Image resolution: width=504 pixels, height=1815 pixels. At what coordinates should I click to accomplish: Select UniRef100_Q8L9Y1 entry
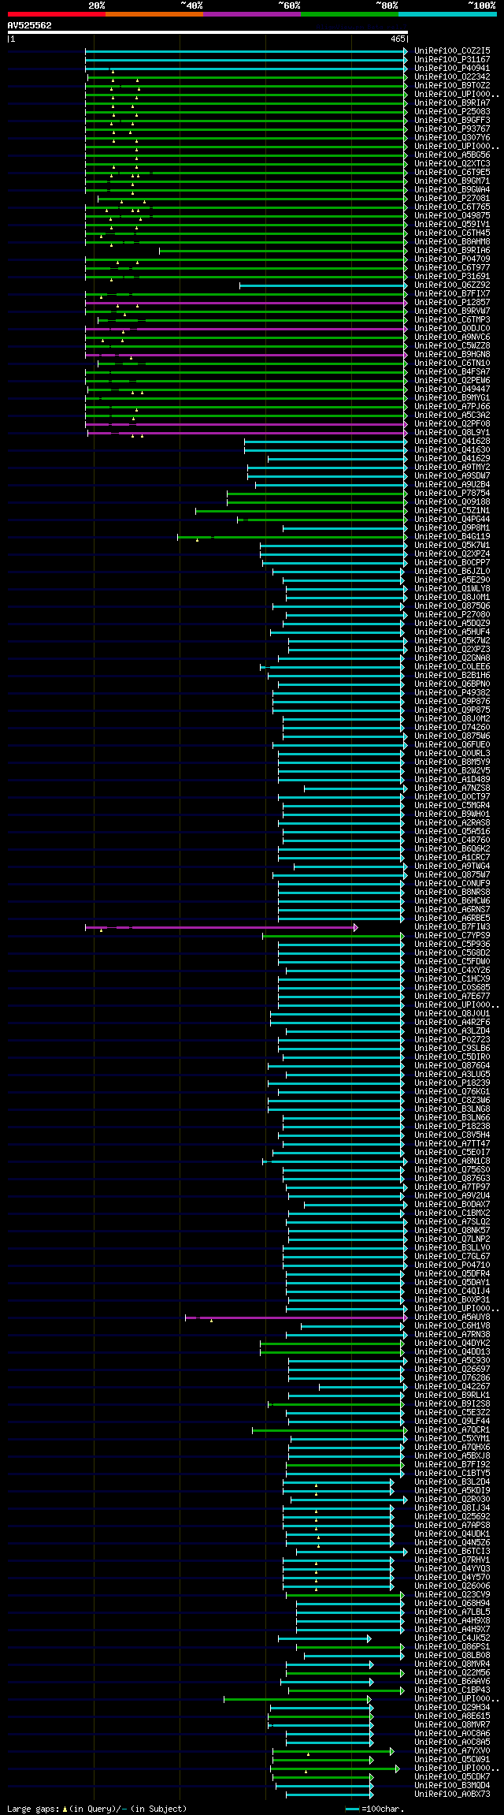point(452,433)
